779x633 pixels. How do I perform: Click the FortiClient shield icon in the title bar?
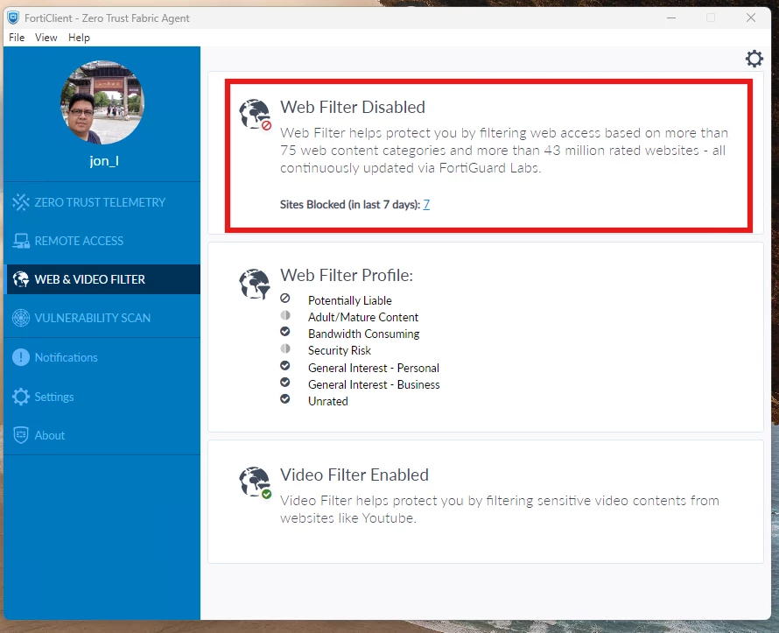click(13, 18)
